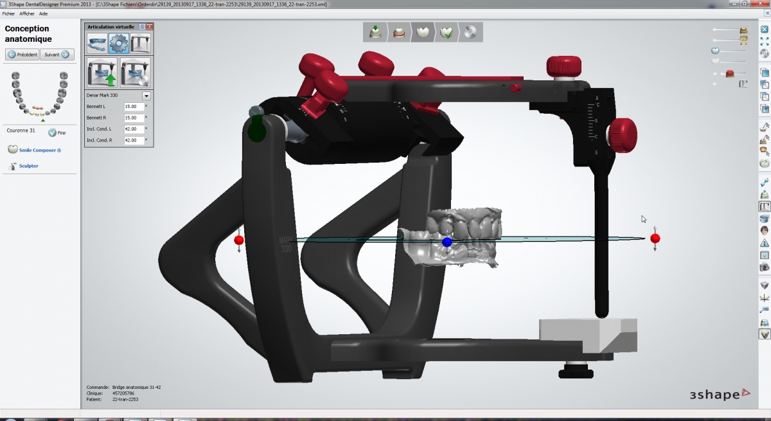Image resolution: width=771 pixels, height=421 pixels.
Task: Open help for Articulation virtuelle panel
Action: tap(142, 27)
